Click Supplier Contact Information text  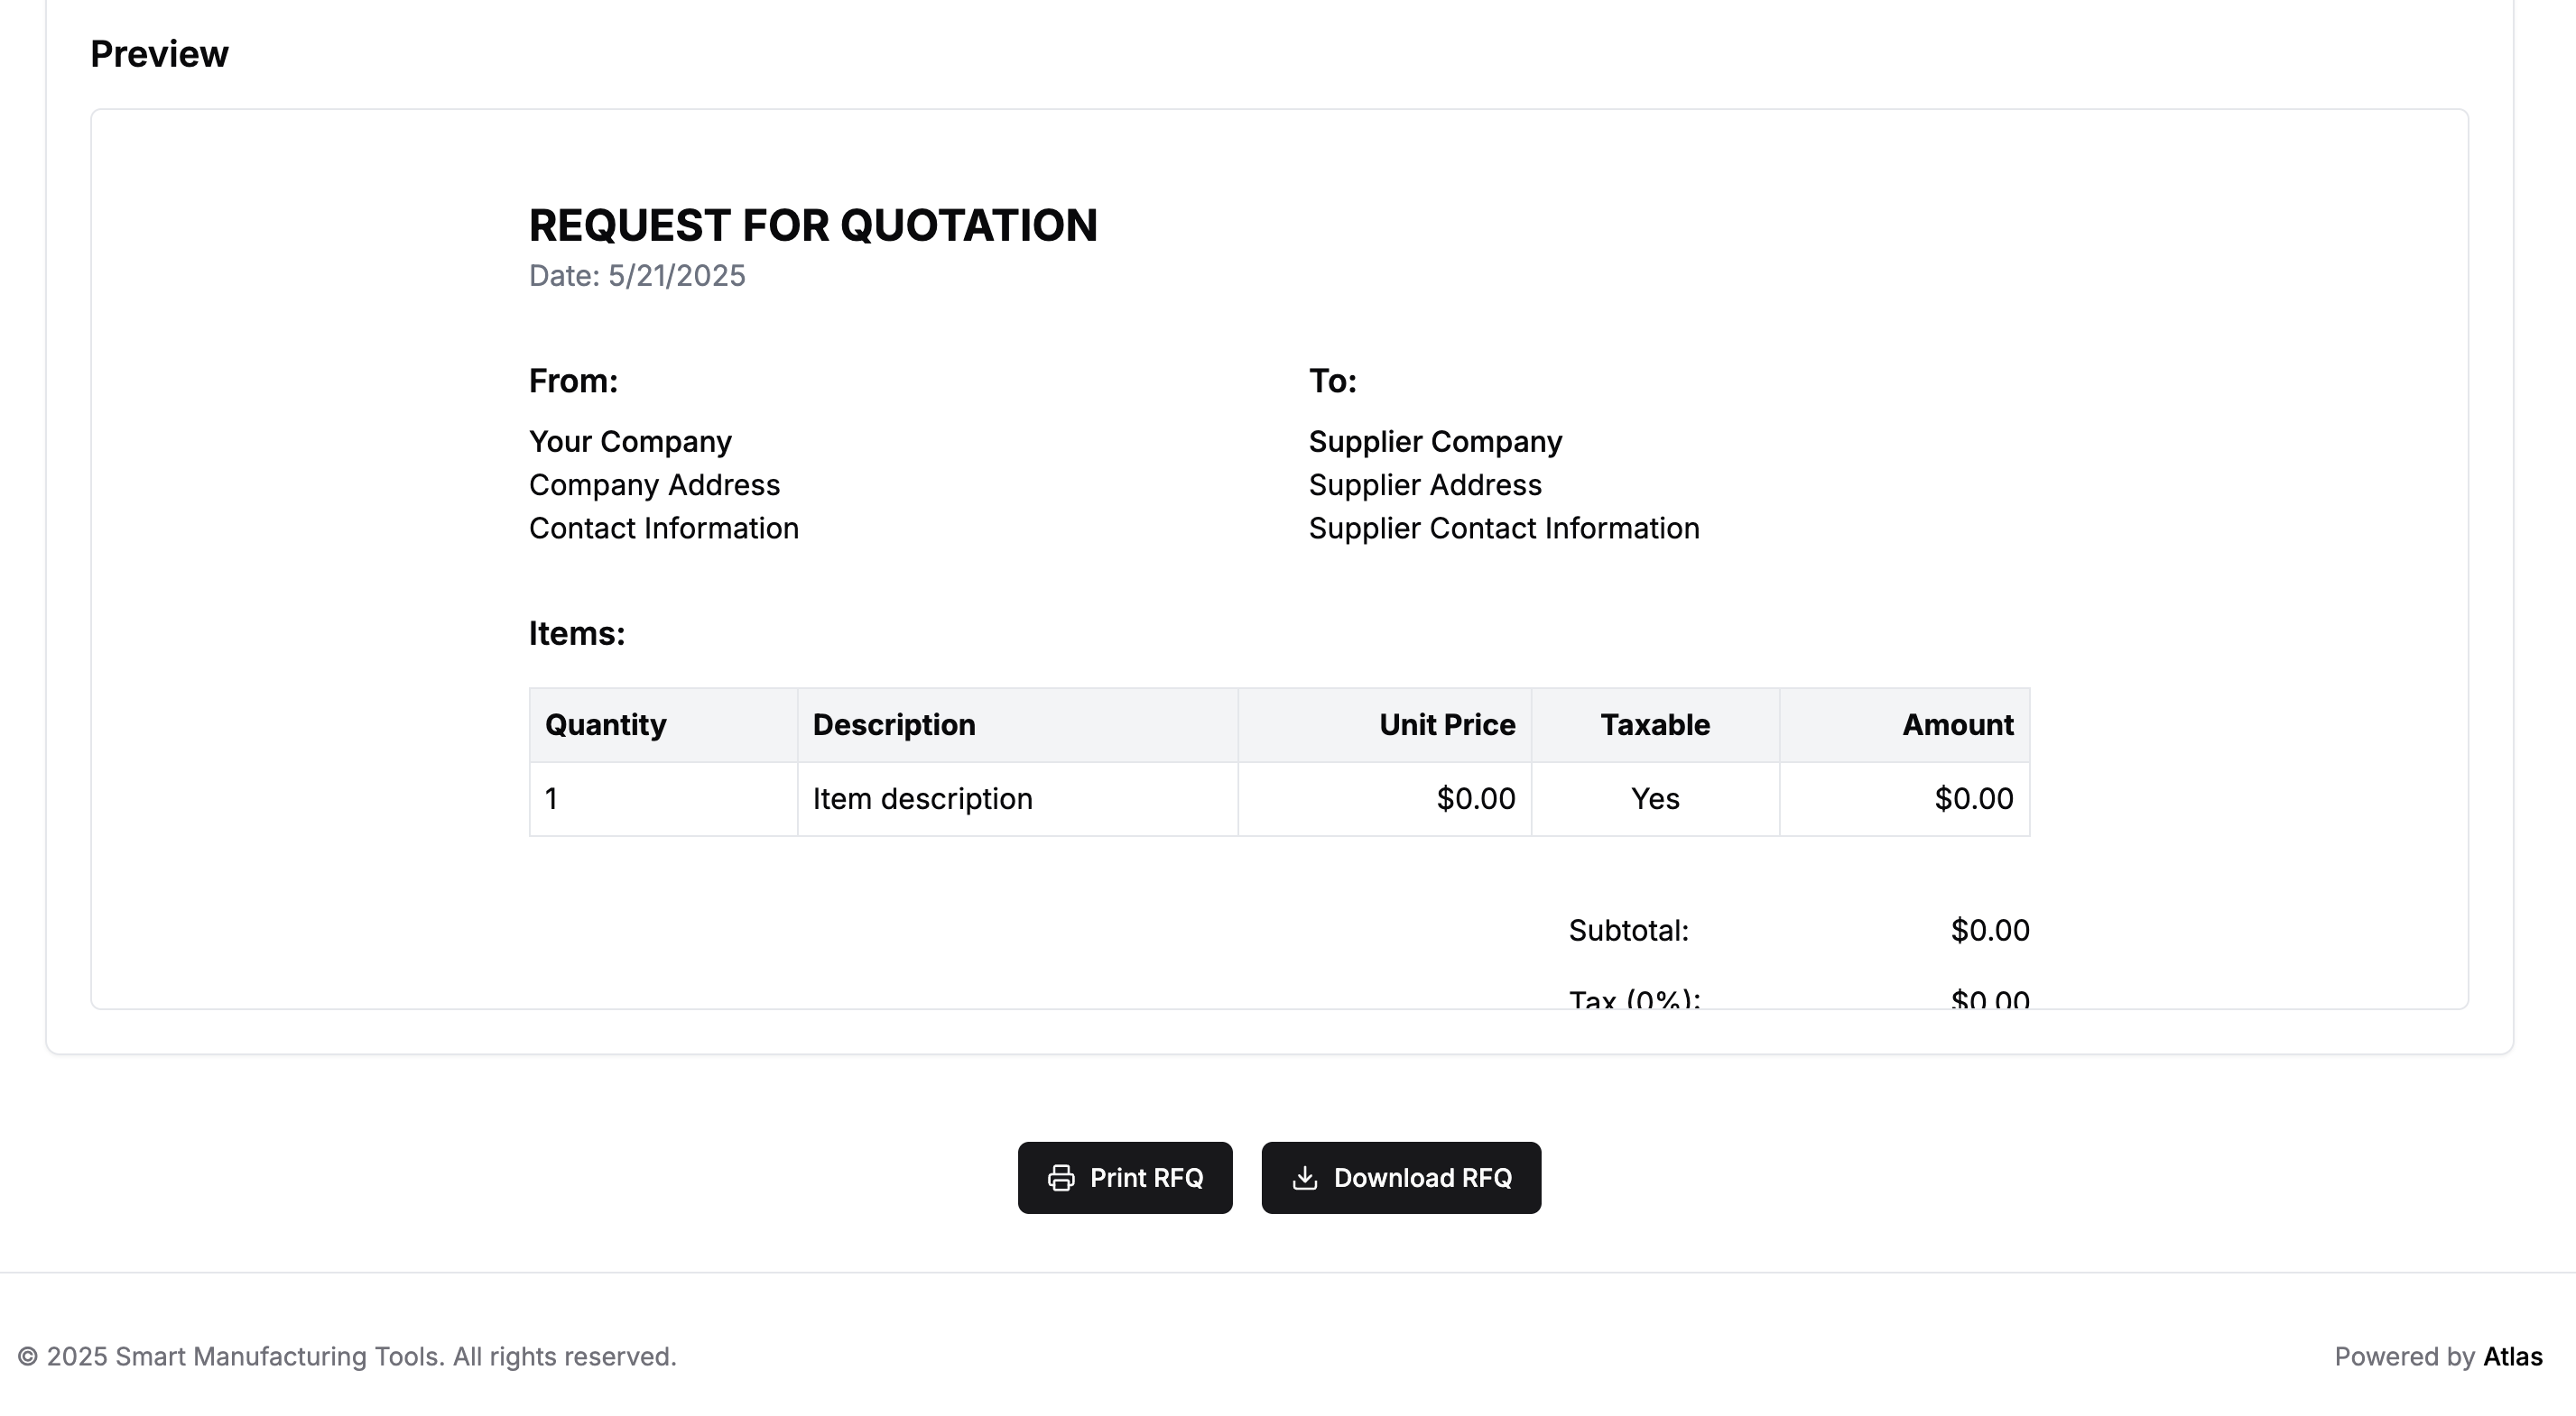[x=1503, y=529]
